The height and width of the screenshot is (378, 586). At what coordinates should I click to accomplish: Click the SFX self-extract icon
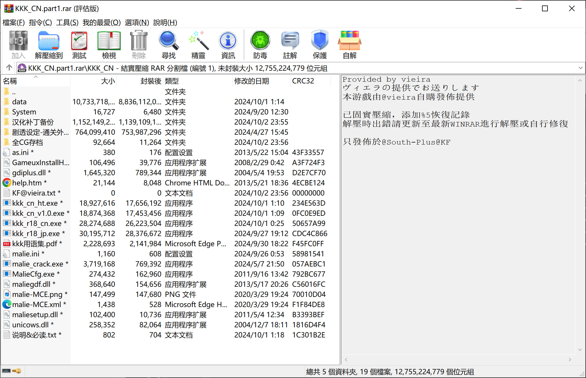click(x=349, y=44)
